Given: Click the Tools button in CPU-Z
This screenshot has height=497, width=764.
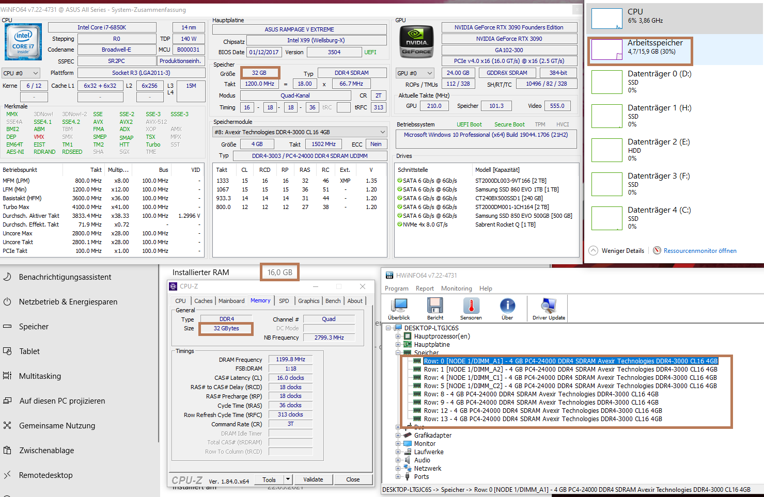Looking at the screenshot, I should point(269,479).
